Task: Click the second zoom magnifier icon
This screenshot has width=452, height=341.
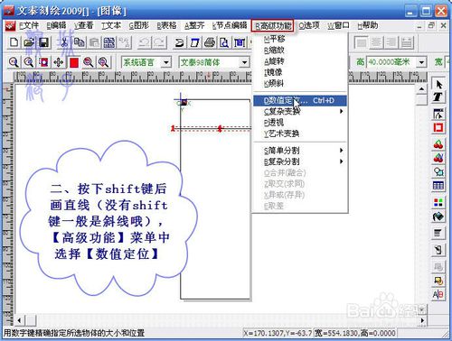Action: pyautogui.click(x=29, y=62)
